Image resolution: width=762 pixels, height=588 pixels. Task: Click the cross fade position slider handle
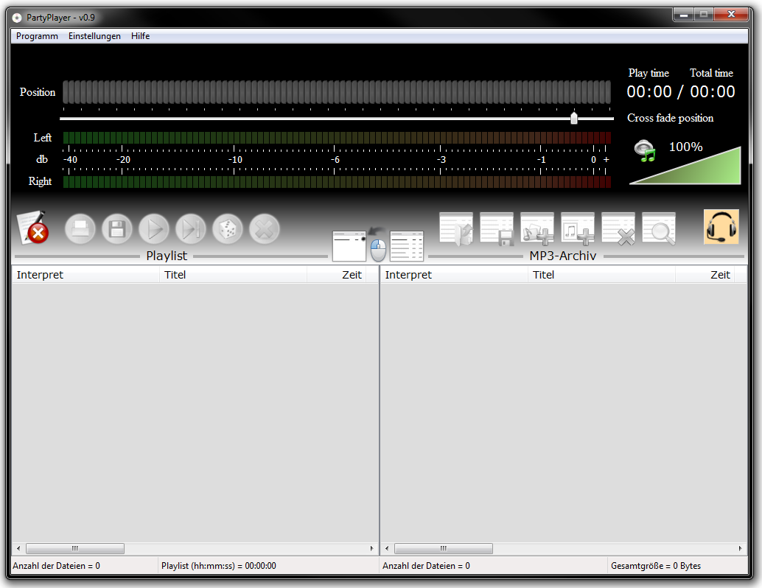click(574, 119)
